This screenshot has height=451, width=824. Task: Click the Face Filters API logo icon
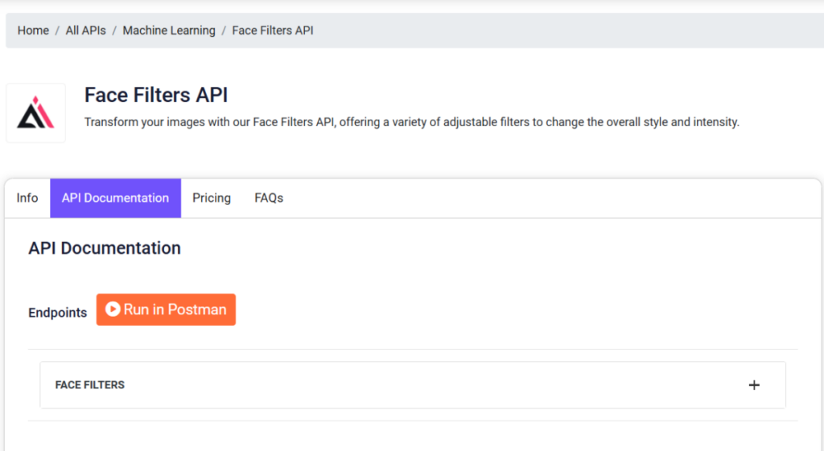pyautogui.click(x=35, y=113)
